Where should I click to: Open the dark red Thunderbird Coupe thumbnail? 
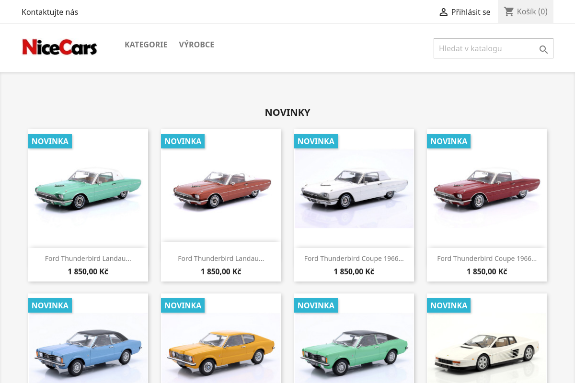(x=487, y=189)
